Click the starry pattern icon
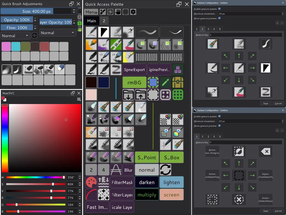Image resolution: width=286 pixels, height=215 pixels. [x=104, y=195]
